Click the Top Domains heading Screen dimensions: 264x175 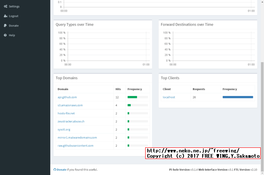tap(66, 78)
